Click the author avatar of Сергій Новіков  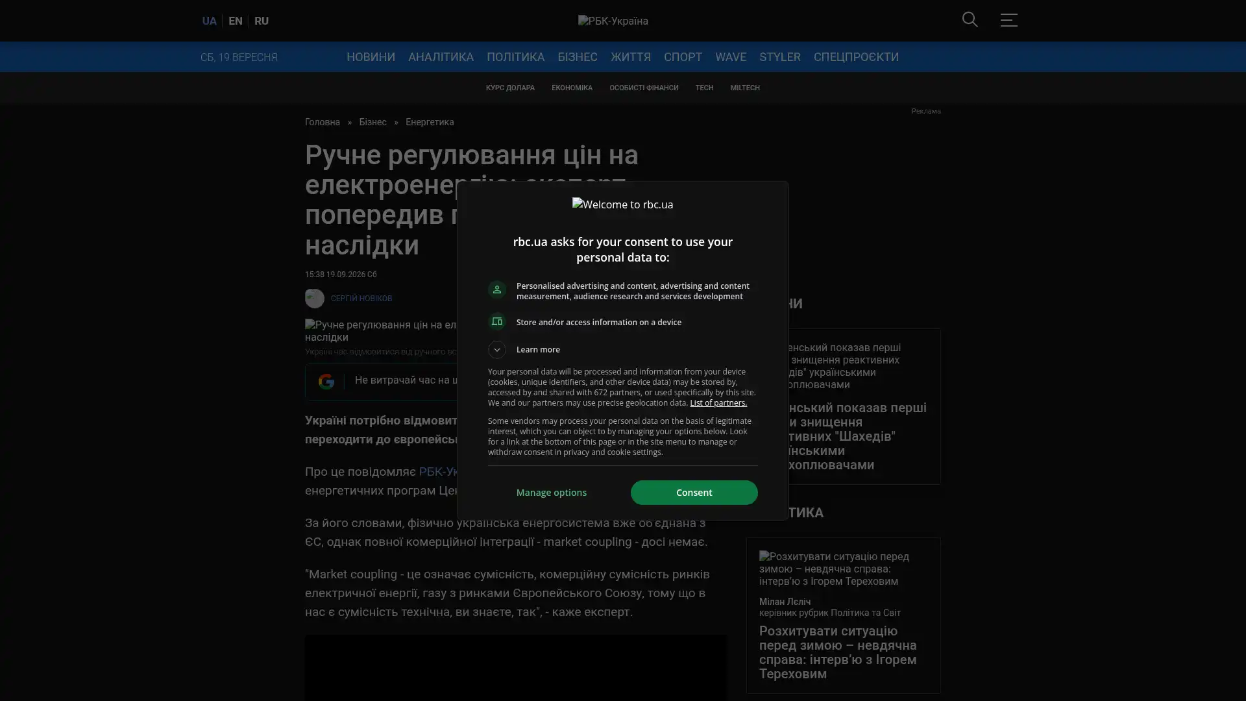[x=315, y=298]
